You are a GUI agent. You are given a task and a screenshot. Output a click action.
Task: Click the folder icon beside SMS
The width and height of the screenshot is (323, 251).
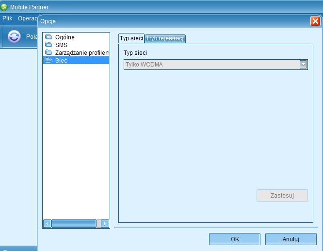48,45
